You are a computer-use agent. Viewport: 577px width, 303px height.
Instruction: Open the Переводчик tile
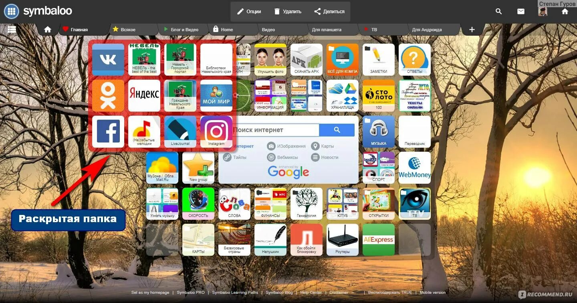(x=415, y=132)
